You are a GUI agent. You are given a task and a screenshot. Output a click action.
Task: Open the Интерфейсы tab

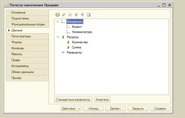click(x=27, y=66)
